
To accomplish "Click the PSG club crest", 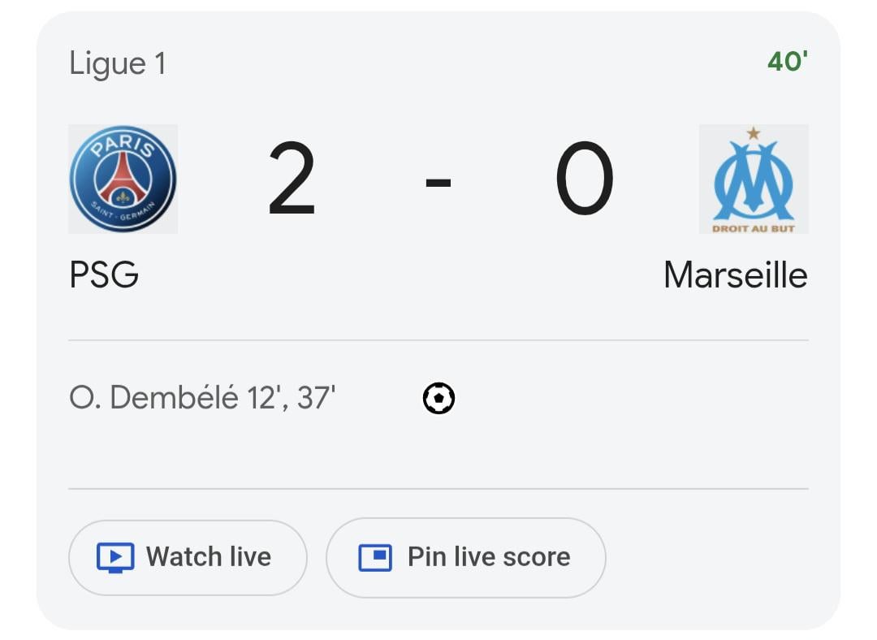I will [x=123, y=179].
